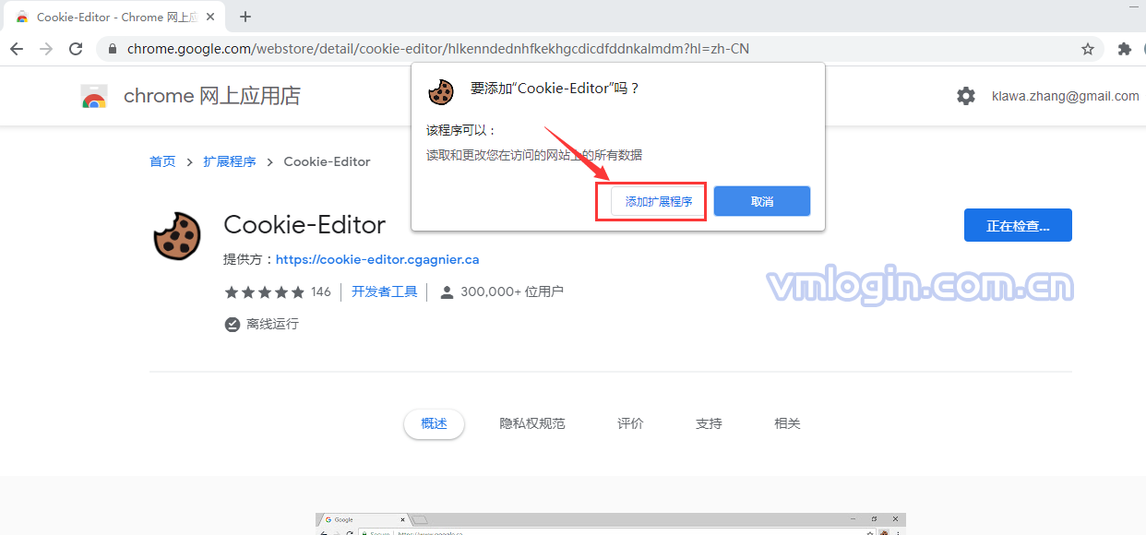The width and height of the screenshot is (1146, 535).
Task: Reload the page with refresh icon
Action: 76,49
